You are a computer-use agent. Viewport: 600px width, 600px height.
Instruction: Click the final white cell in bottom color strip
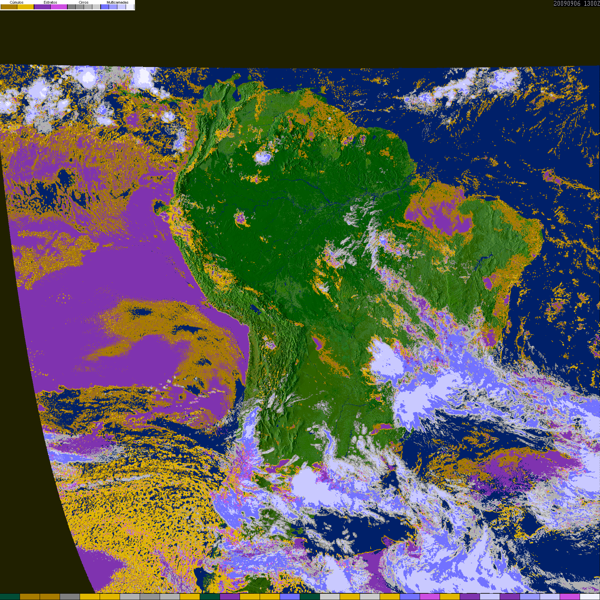(590, 597)
